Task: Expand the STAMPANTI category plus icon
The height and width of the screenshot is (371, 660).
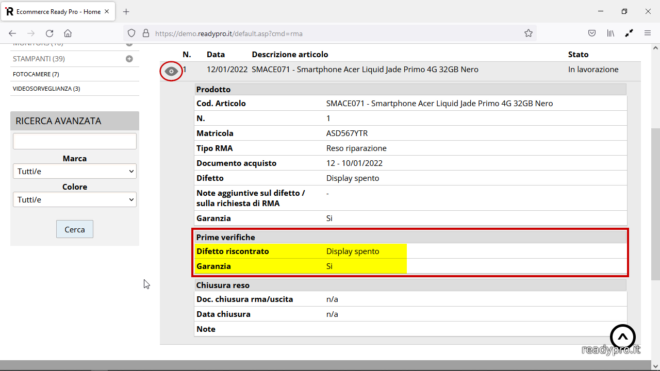Action: 129,59
